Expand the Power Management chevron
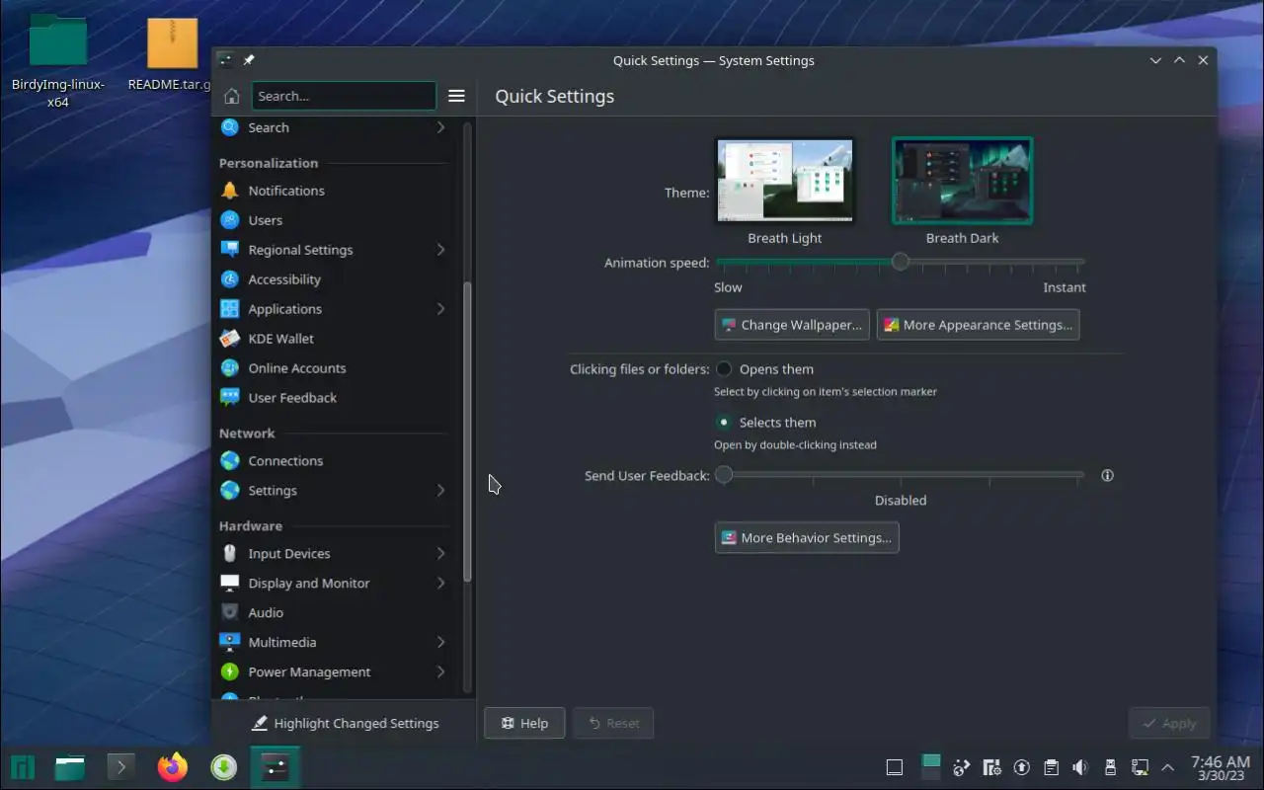 point(440,672)
